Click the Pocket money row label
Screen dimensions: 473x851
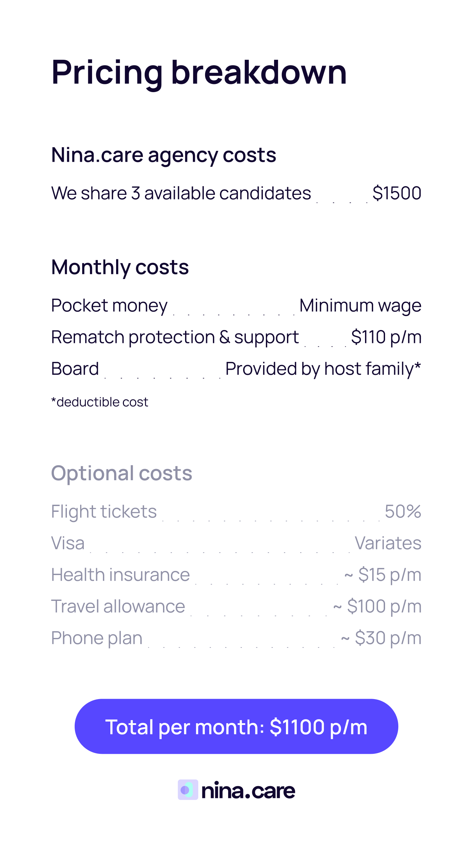coord(109,306)
